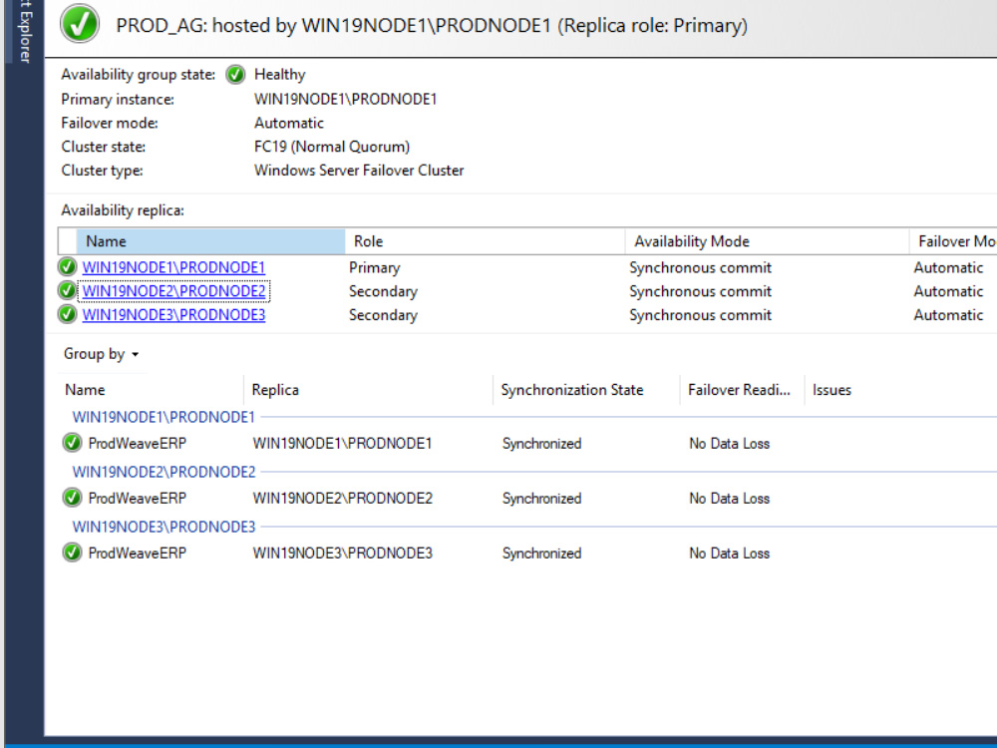Image resolution: width=997 pixels, height=748 pixels.
Task: Open the Group by dropdown
Action: (101, 354)
